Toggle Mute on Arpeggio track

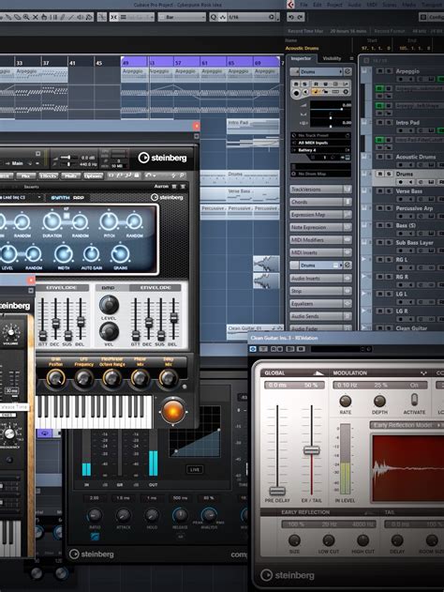coord(380,71)
